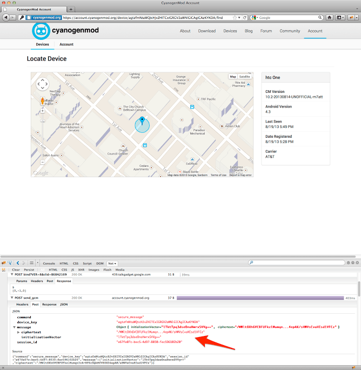Click the Firebug button in the browser toolbar
The image size is (361, 370).
click(352, 17)
